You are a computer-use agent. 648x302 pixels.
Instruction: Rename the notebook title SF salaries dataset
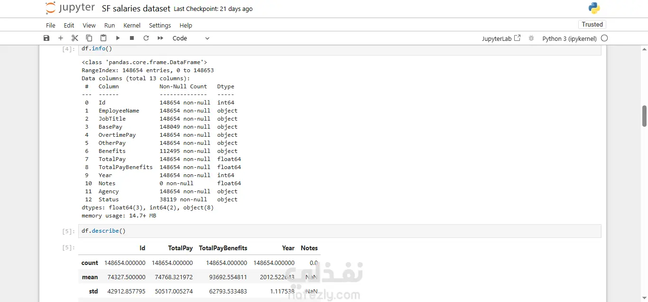[x=136, y=9]
